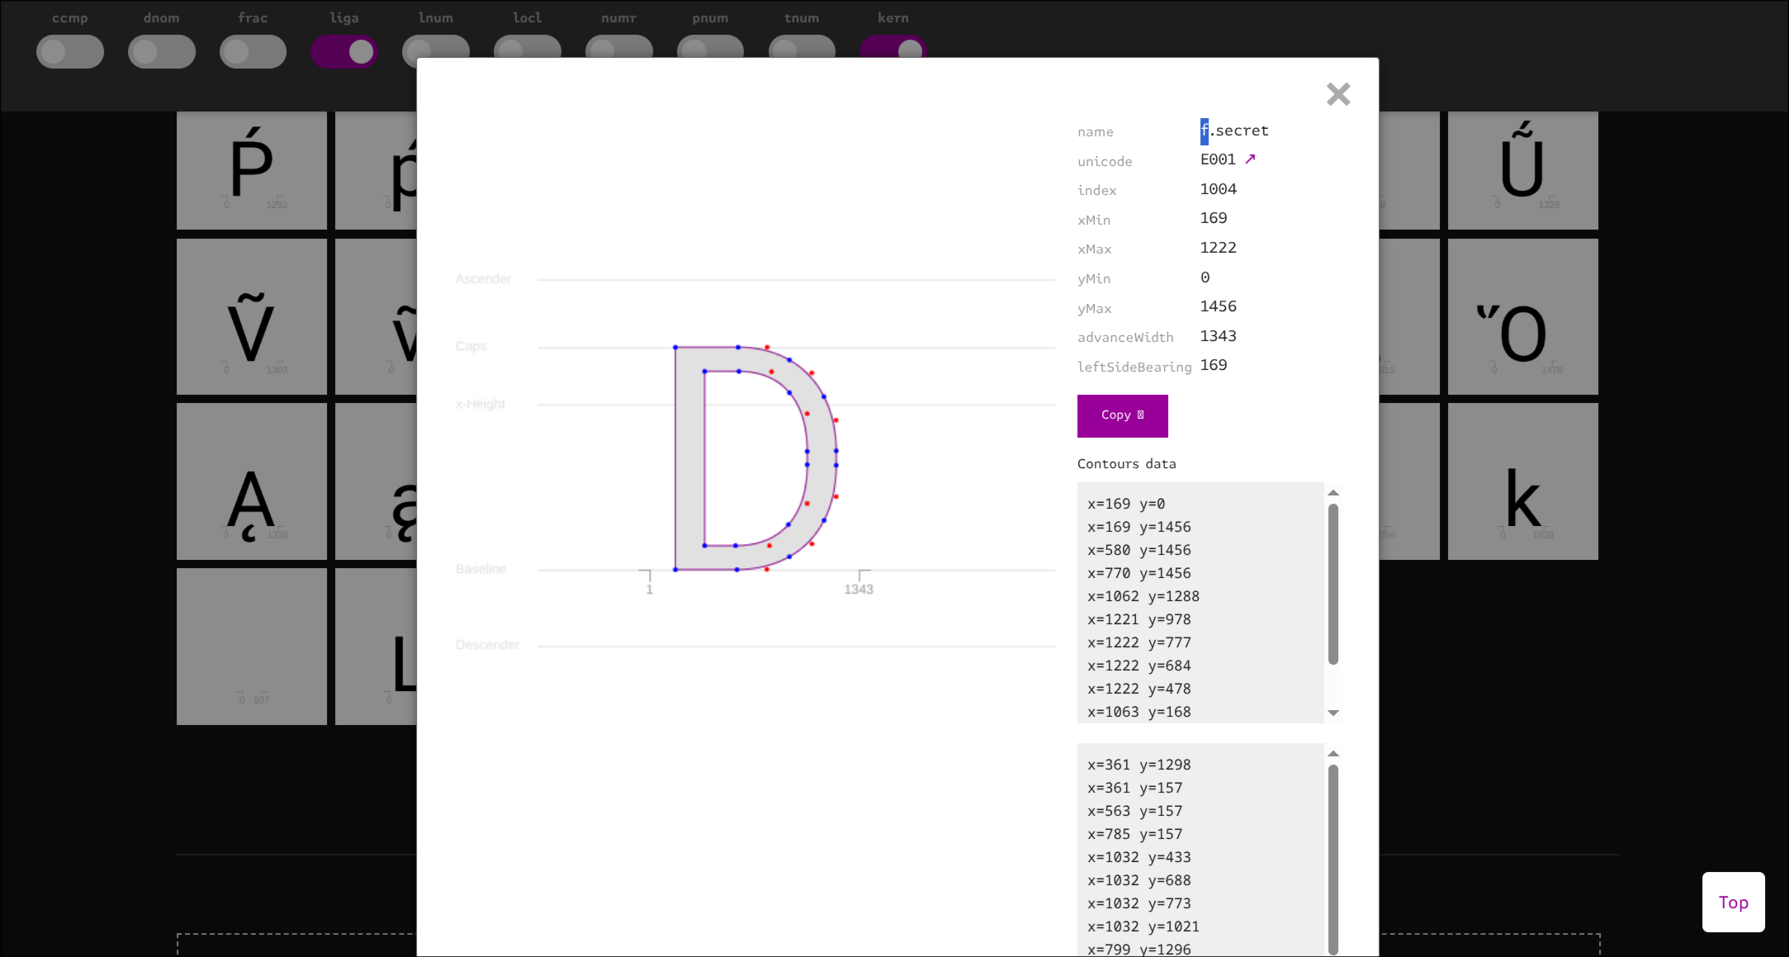Toggle the frac feature switch
The height and width of the screenshot is (957, 1789).
click(x=253, y=52)
